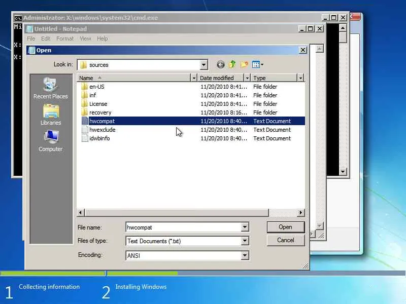This screenshot has height=304, width=406.
Task: Click the License folder name
Action: (x=98, y=104)
